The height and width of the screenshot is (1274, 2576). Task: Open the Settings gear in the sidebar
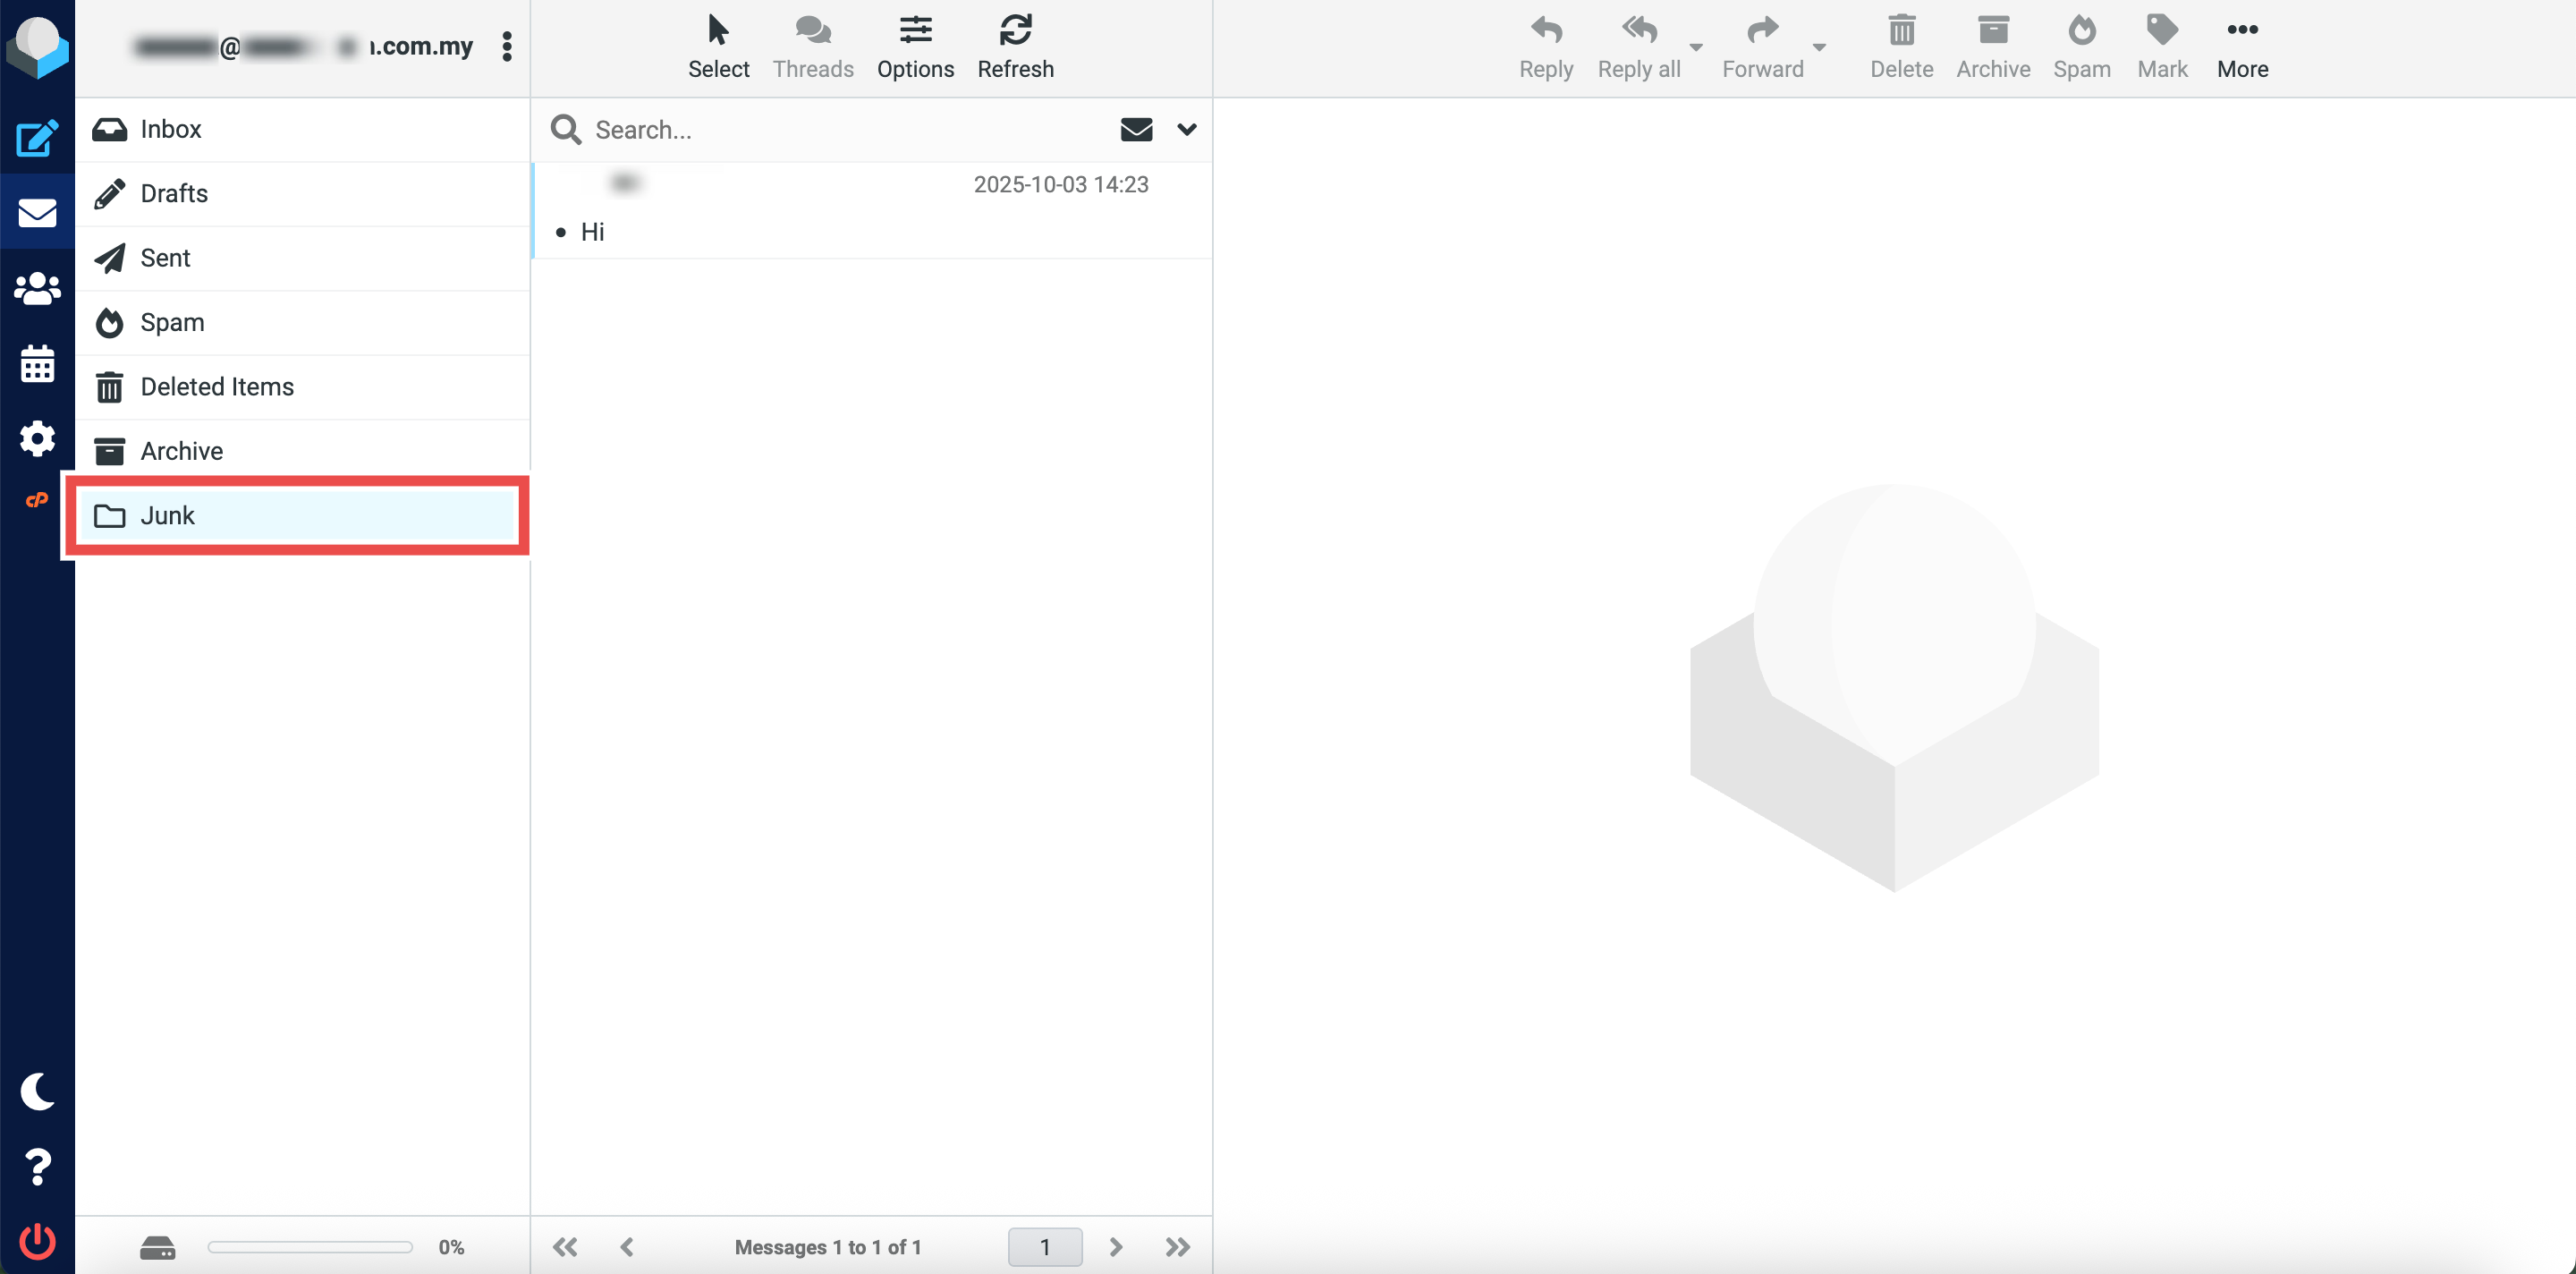pyautogui.click(x=37, y=438)
